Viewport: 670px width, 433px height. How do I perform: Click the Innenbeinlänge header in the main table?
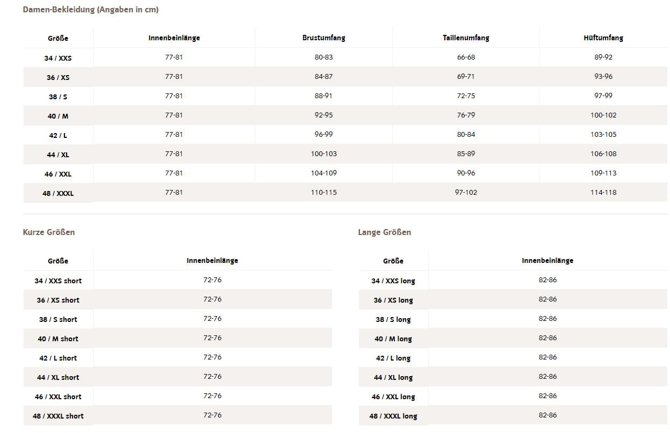(x=174, y=38)
